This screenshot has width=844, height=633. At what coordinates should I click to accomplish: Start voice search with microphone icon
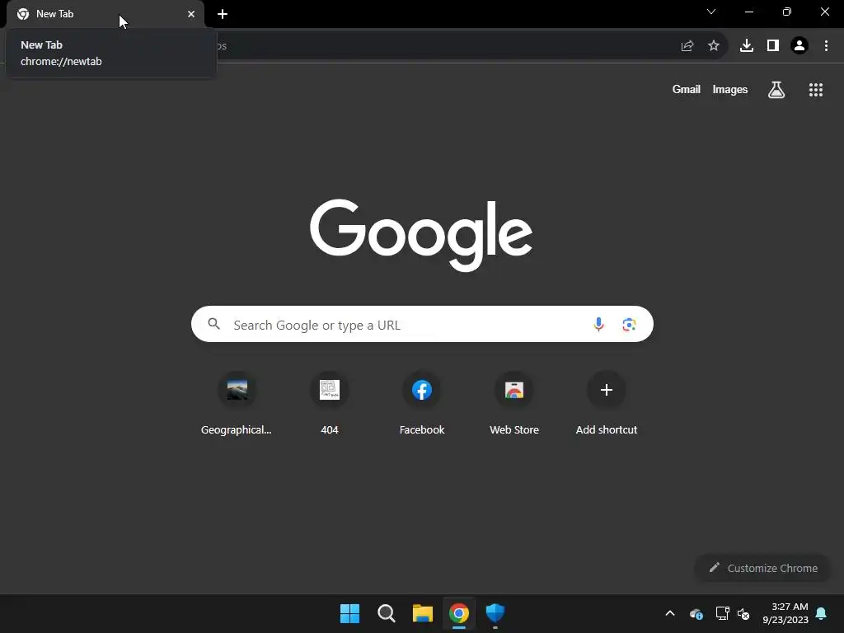tap(598, 324)
